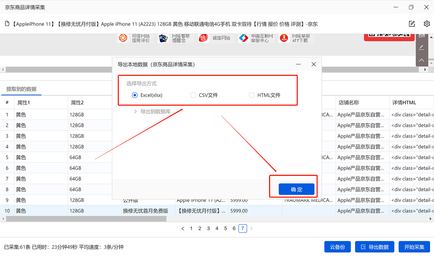Click the edit pencil icon at top right
This screenshot has width=434, height=256.
pos(412,24)
